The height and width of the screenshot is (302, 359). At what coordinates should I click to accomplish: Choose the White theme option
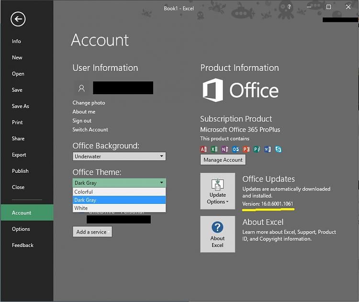click(119, 208)
